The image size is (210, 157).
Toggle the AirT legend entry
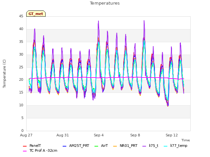click(101, 146)
